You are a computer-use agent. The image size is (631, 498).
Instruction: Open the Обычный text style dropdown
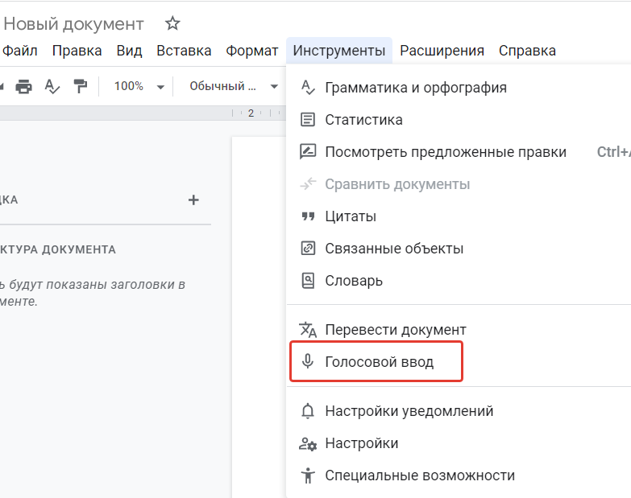coord(235,86)
